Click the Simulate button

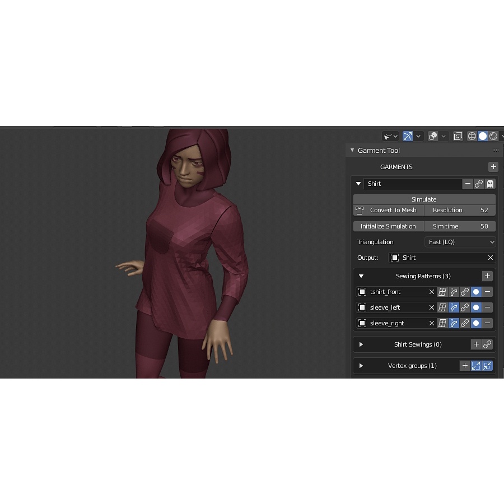pyautogui.click(x=424, y=199)
